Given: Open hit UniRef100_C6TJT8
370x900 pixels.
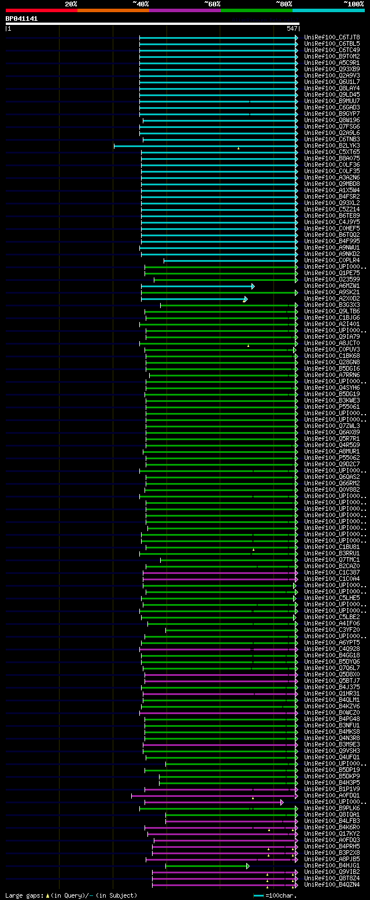Looking at the screenshot, I should coord(332,37).
